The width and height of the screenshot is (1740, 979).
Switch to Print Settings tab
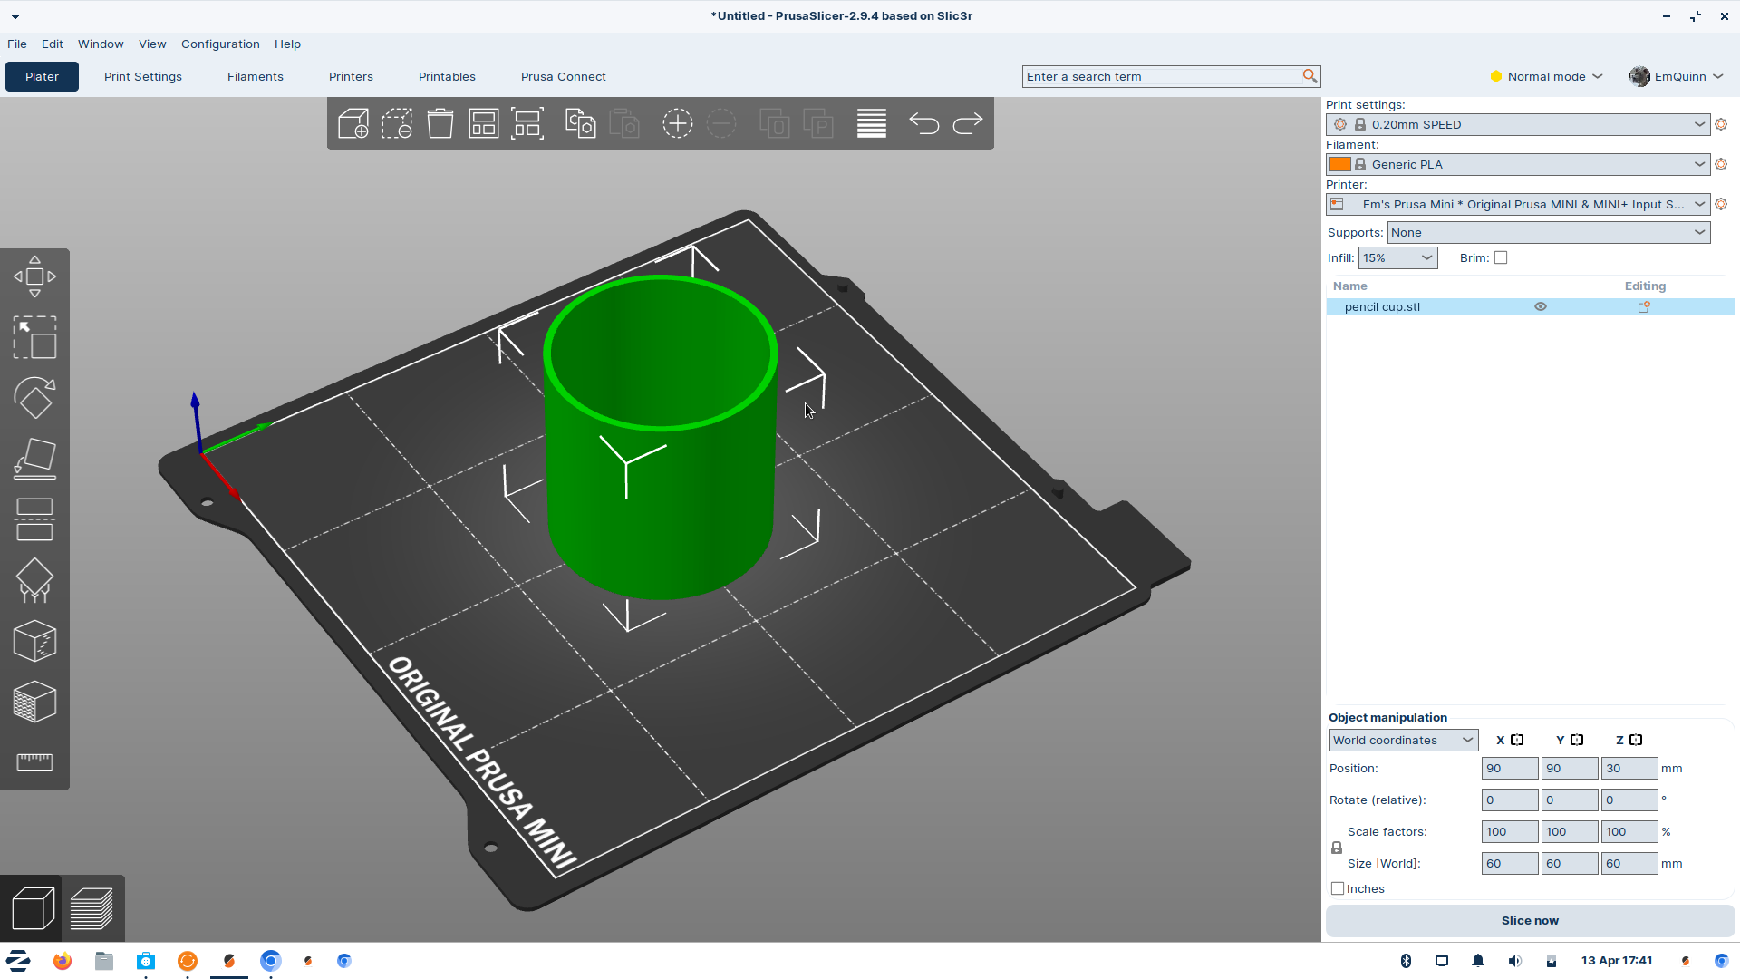tap(143, 76)
